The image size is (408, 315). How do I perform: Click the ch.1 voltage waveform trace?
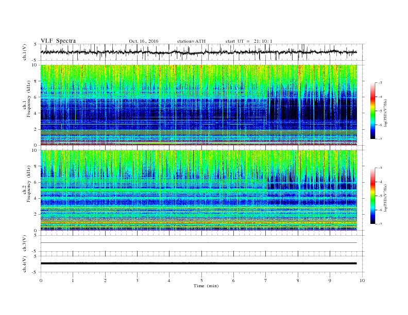[x=198, y=52]
